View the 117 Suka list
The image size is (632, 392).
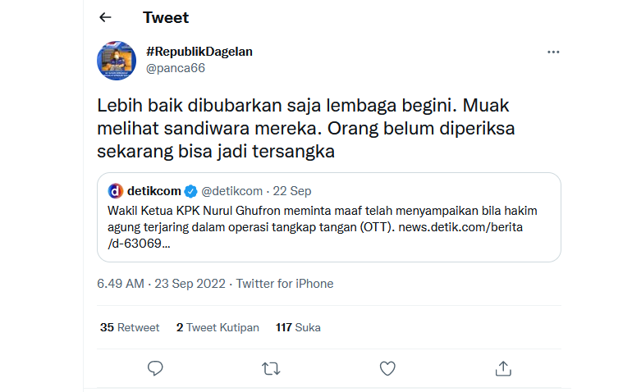(x=298, y=327)
